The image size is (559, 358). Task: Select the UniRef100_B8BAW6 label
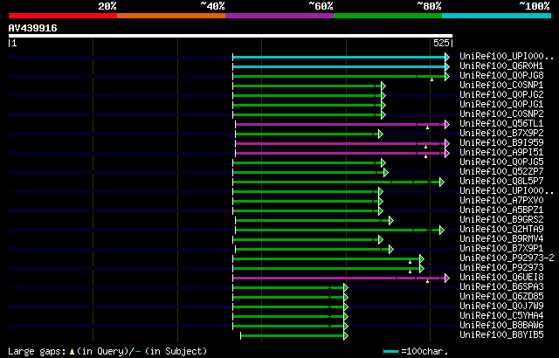click(x=501, y=326)
